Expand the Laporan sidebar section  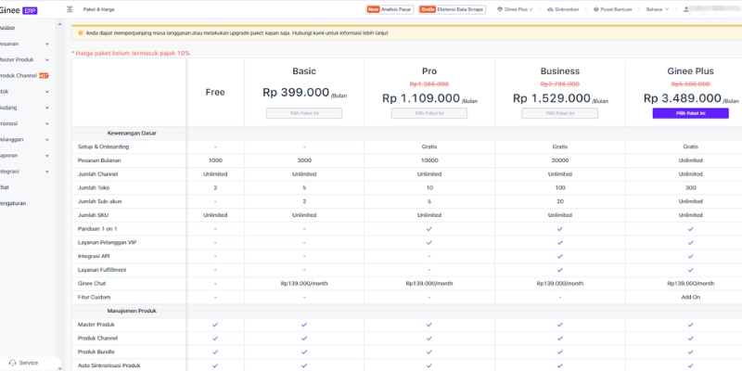click(x=46, y=156)
